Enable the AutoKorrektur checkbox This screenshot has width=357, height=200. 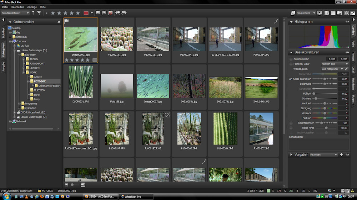[x=291, y=59]
